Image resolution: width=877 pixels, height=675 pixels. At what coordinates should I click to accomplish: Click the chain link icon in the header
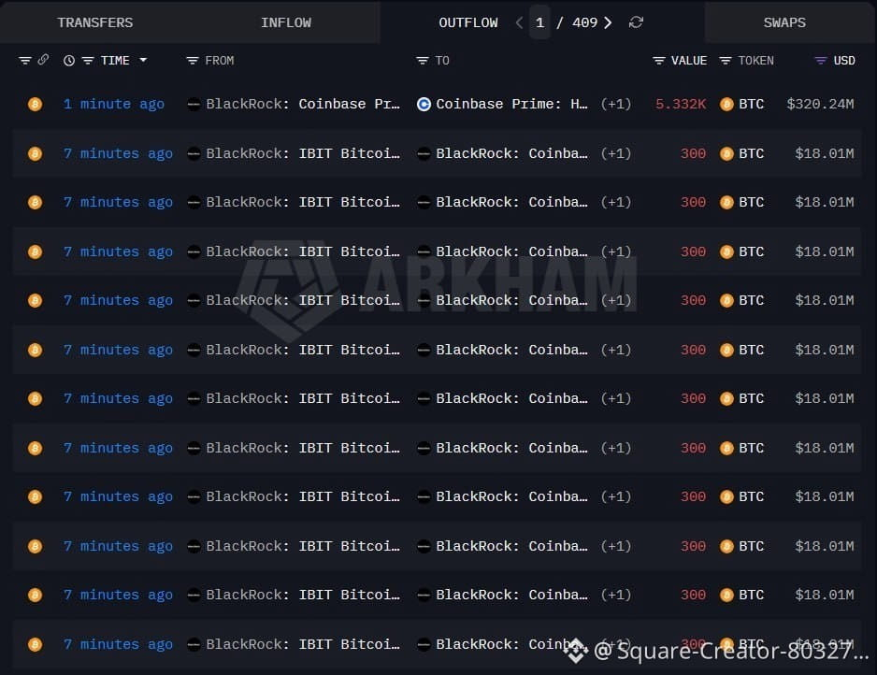[x=43, y=59]
